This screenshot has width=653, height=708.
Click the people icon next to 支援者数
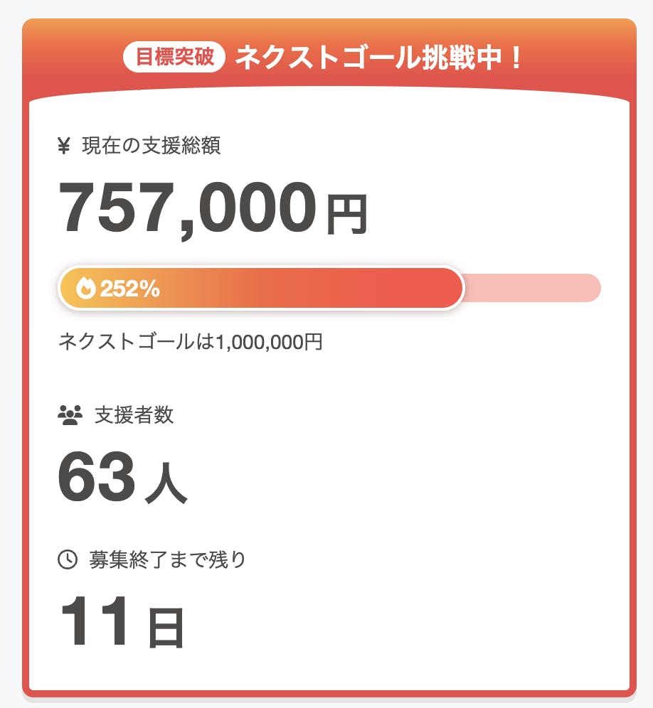point(70,415)
